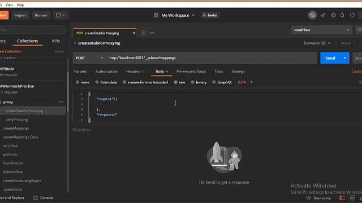This screenshot has height=203, width=362.
Task: Click the New Collection link
Action: coord(11,51)
